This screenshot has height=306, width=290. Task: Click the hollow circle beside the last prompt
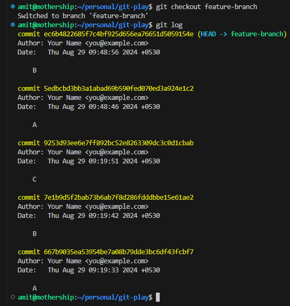pyautogui.click(x=13, y=297)
